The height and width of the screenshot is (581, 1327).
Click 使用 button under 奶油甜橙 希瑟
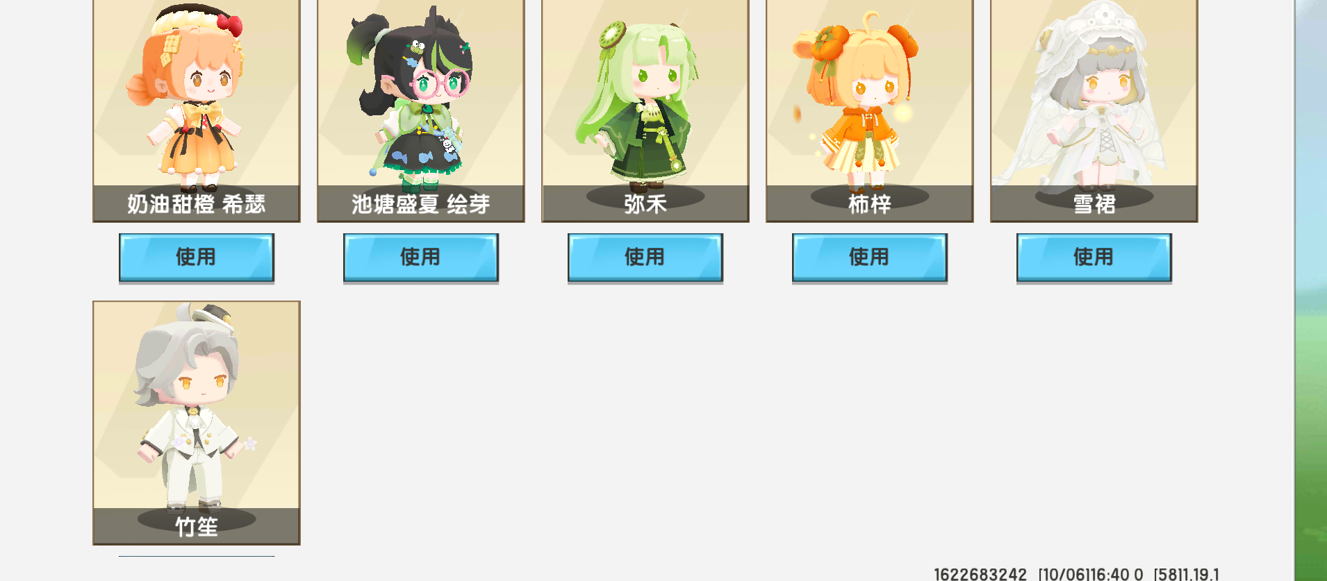click(x=197, y=258)
